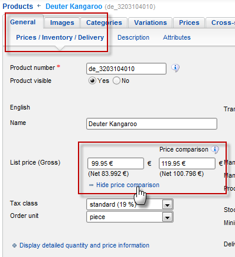235x257 pixels.
Task: Switch to the Images tab
Action: coord(62,23)
